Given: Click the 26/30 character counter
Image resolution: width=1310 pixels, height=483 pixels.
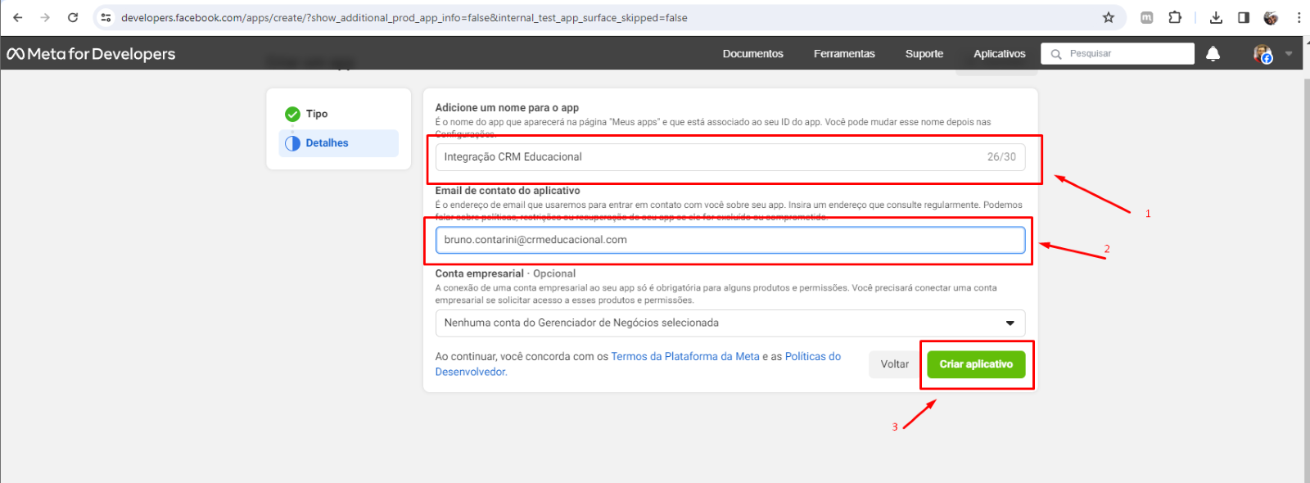Looking at the screenshot, I should tap(1001, 157).
